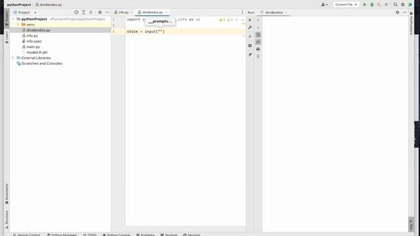Open Run panel options gear
The width and height of the screenshot is (420, 236).
coord(398,12)
